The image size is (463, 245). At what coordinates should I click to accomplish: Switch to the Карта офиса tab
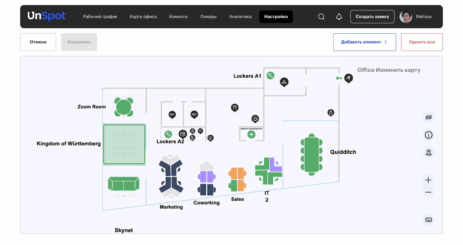pyautogui.click(x=143, y=17)
